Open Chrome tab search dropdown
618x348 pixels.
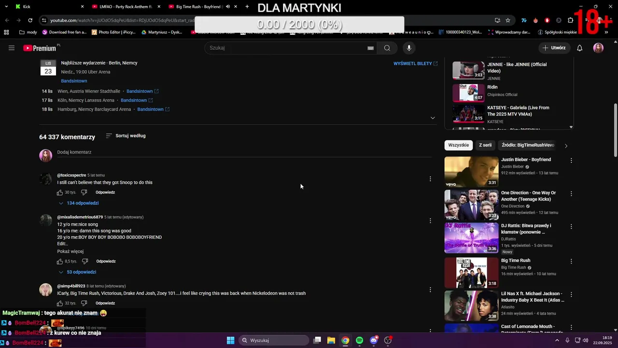pyautogui.click(x=6, y=7)
